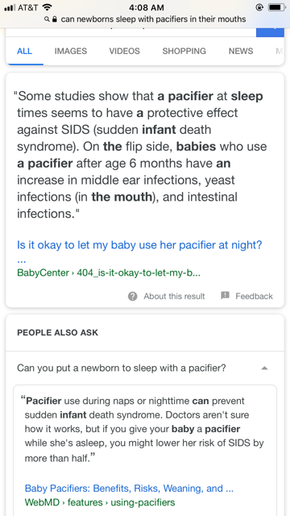
Task: Tap the lock icon in address bar
Action: coord(56,19)
